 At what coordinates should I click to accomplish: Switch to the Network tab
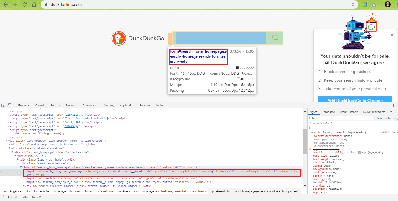tap(71, 106)
